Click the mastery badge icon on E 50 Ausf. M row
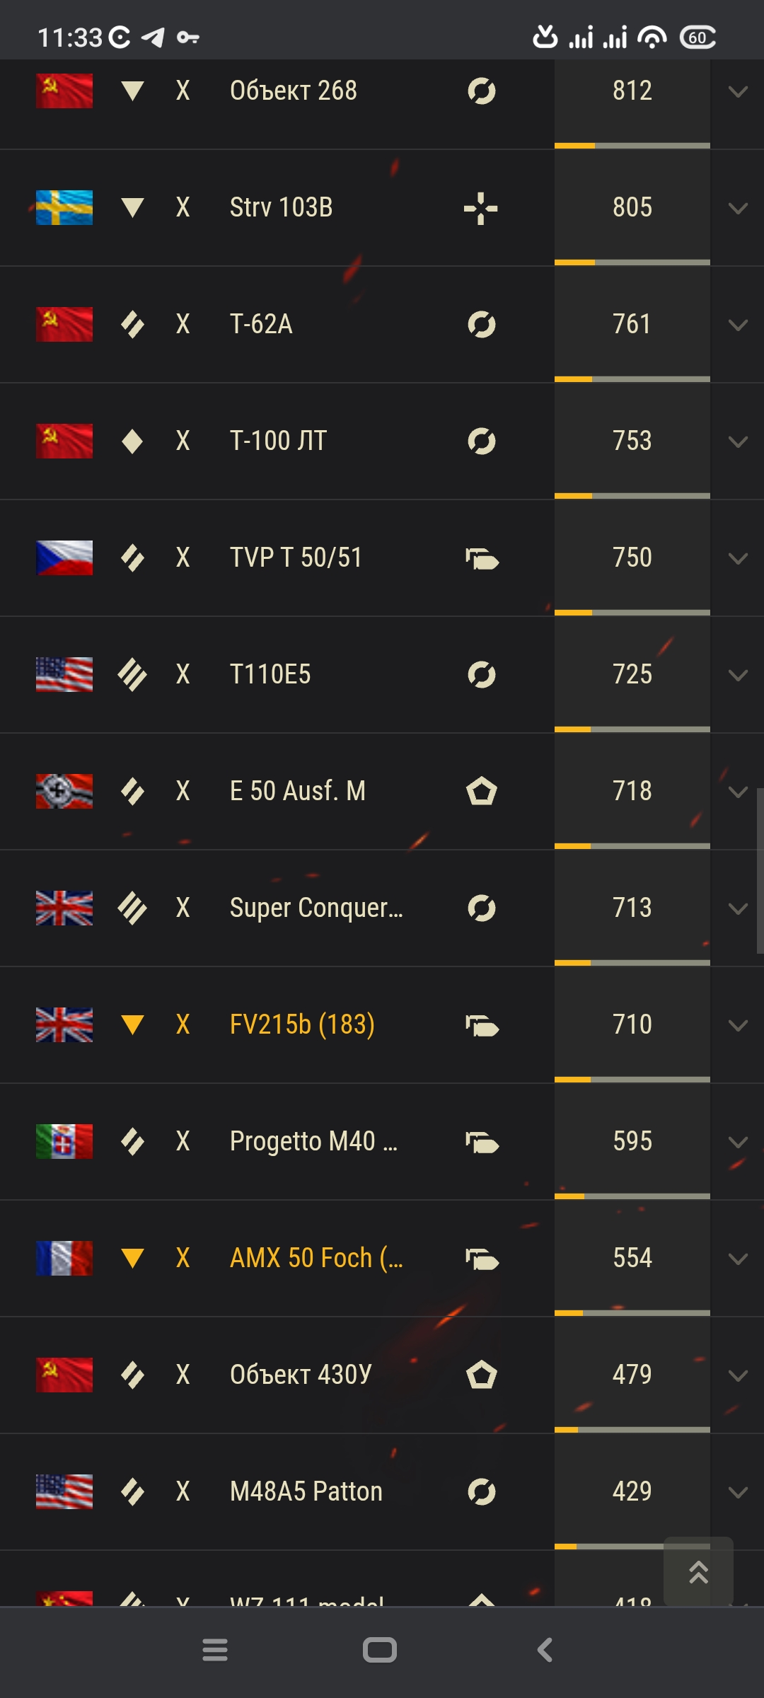The height and width of the screenshot is (1698, 764). pyautogui.click(x=481, y=791)
